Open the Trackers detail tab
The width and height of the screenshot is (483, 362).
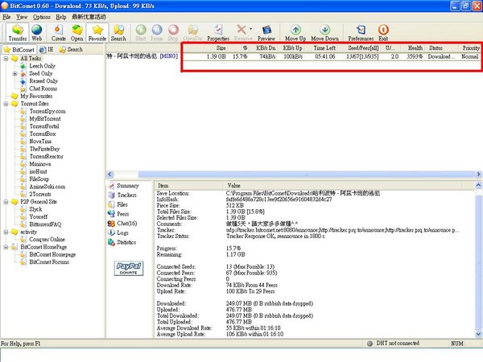(x=122, y=195)
